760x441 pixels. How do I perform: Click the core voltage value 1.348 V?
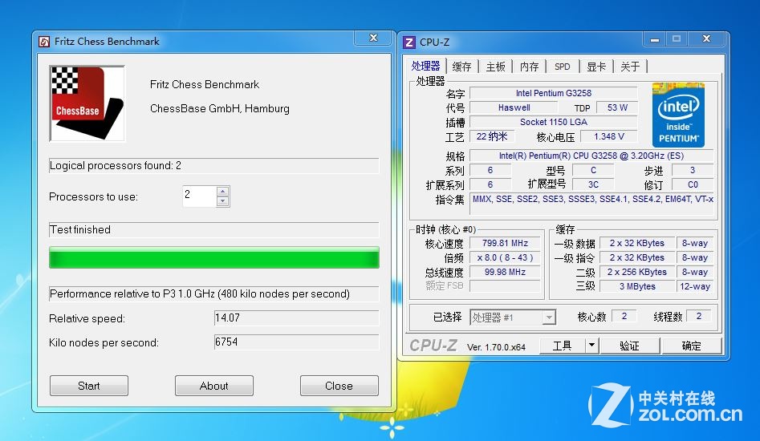(609, 136)
